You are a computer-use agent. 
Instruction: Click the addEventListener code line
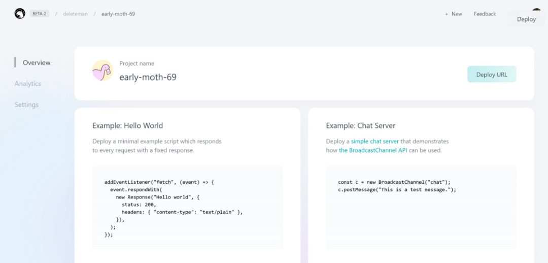pos(159,182)
